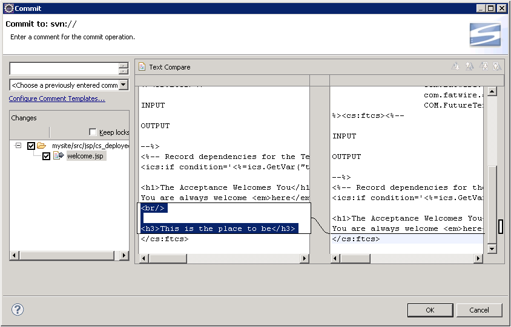Click the left compare pane scroll-left arrow
511x327 pixels.
pos(143,258)
